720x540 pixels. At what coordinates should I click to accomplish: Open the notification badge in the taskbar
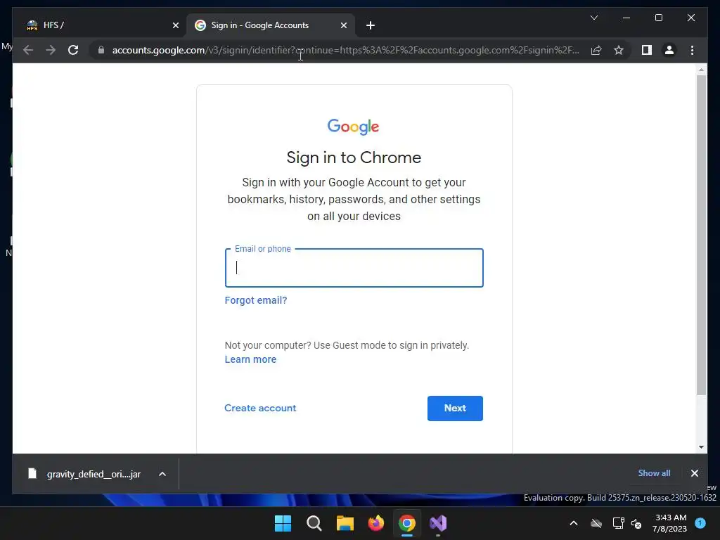tap(700, 523)
